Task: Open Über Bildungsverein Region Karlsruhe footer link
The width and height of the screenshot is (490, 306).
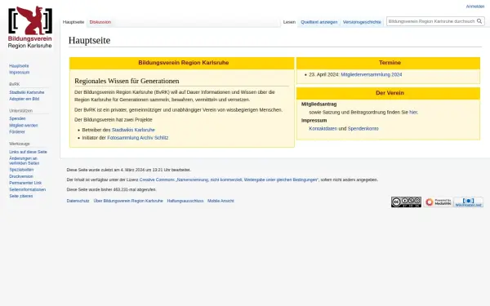Action: [x=128, y=201]
